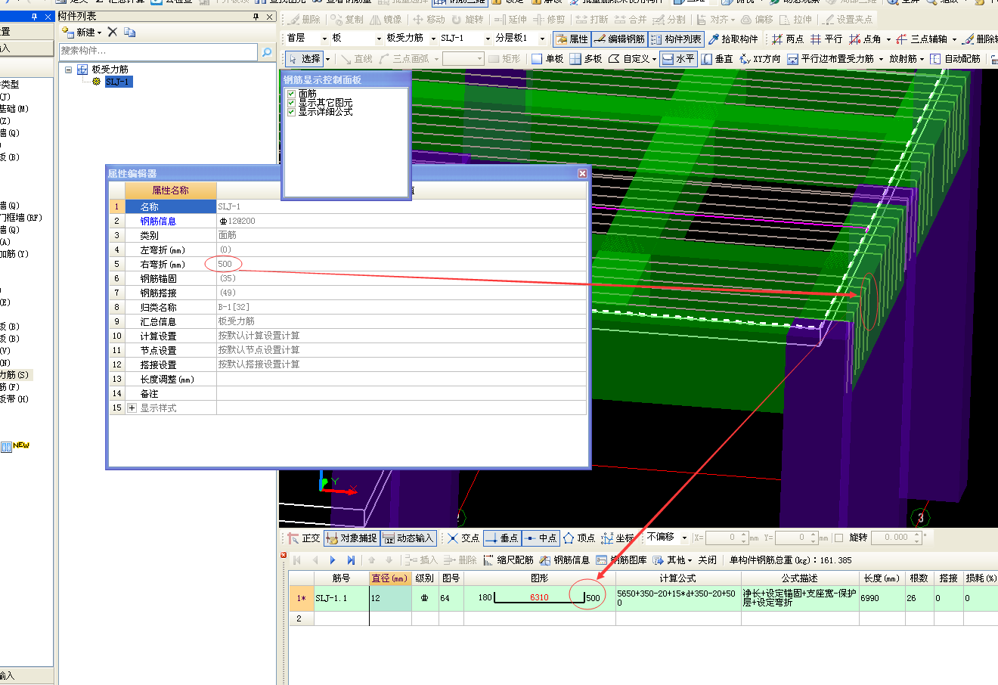Uncheck 显示详细公式 checkbox
The width and height of the screenshot is (998, 685).
tap(291, 112)
